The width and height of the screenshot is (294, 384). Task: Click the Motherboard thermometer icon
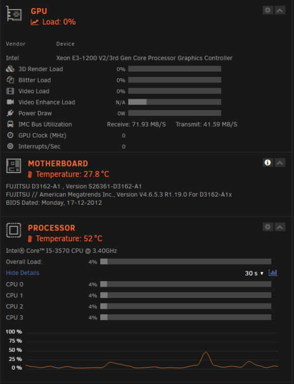30,175
